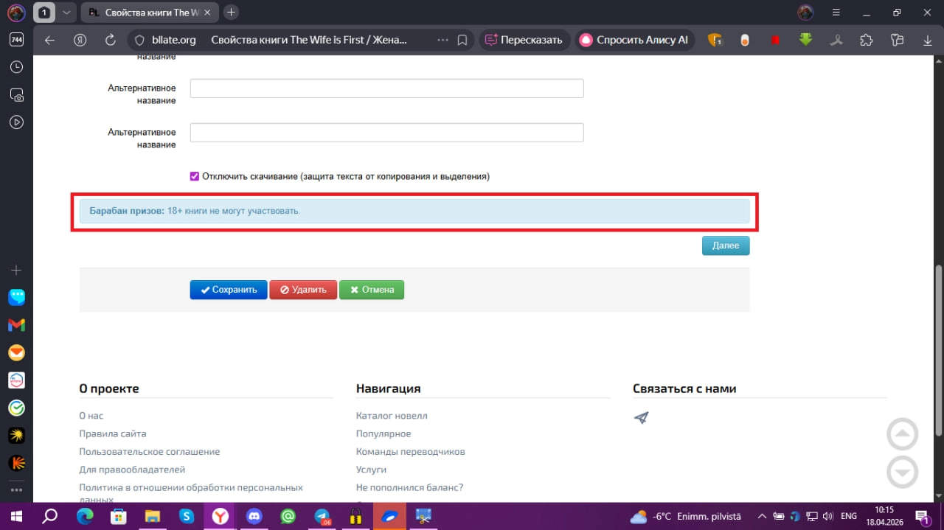Open the address bar three-dots menu
This screenshot has height=530, width=944.
[442, 40]
